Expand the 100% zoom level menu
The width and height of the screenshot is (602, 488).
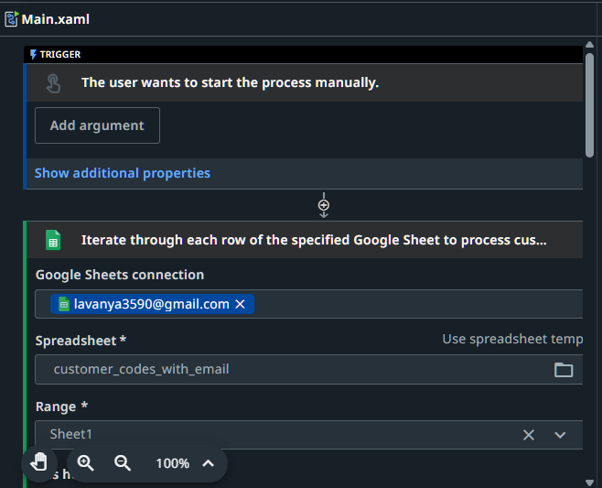(208, 463)
